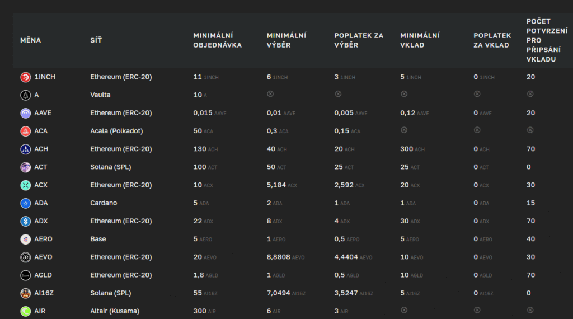Click the unavailable deposit icon in ACA row
573x319 pixels.
(404, 130)
